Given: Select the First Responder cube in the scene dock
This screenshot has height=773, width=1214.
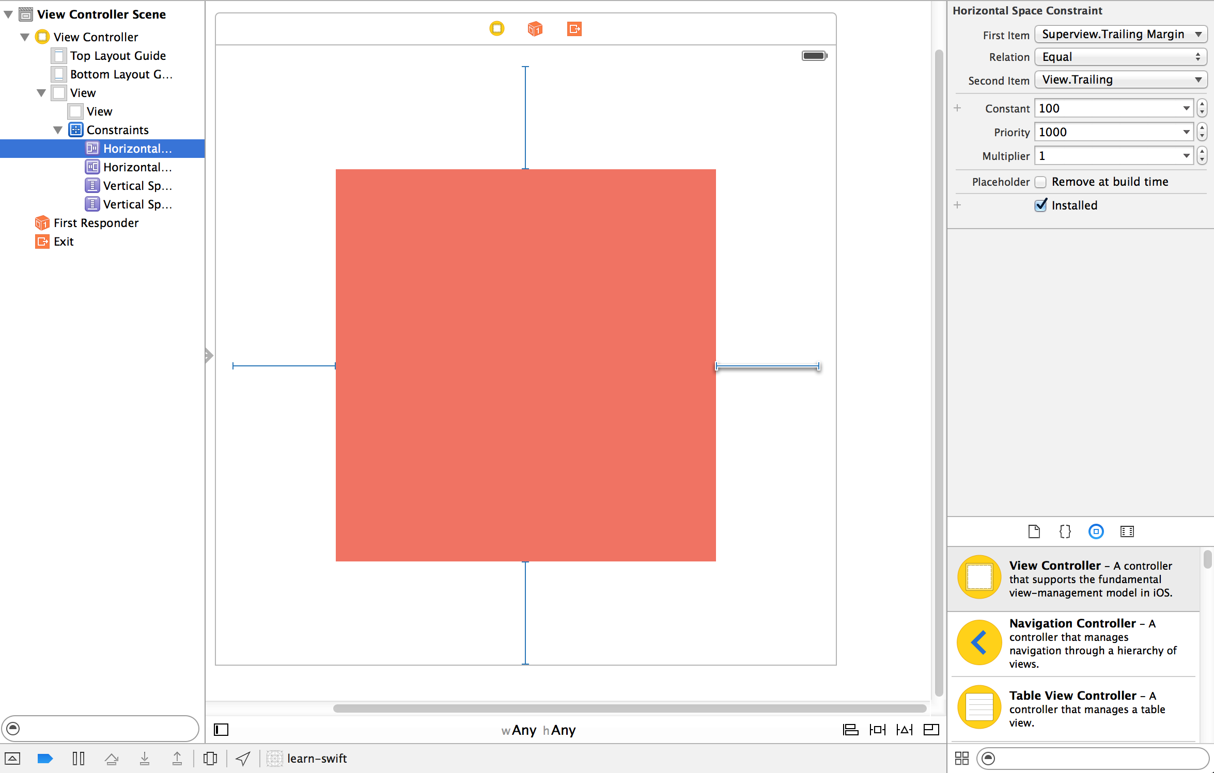Looking at the screenshot, I should pyautogui.click(x=535, y=29).
